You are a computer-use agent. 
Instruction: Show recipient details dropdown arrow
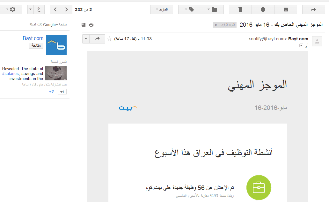click(x=301, y=45)
